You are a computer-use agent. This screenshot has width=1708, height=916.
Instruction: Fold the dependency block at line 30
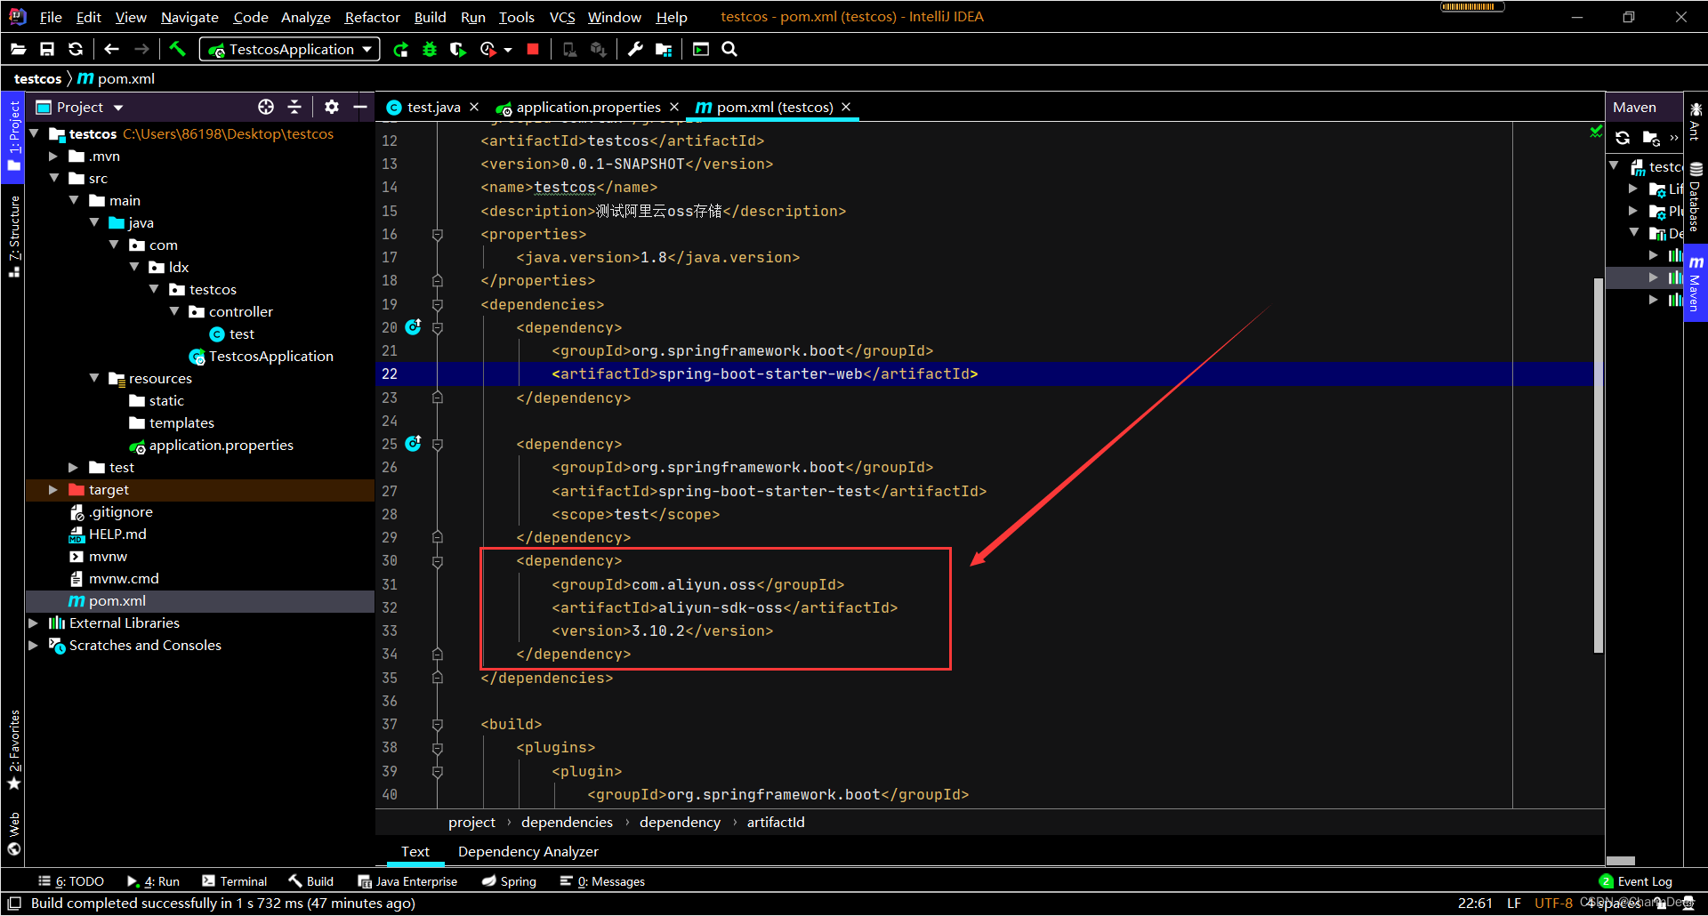438,561
